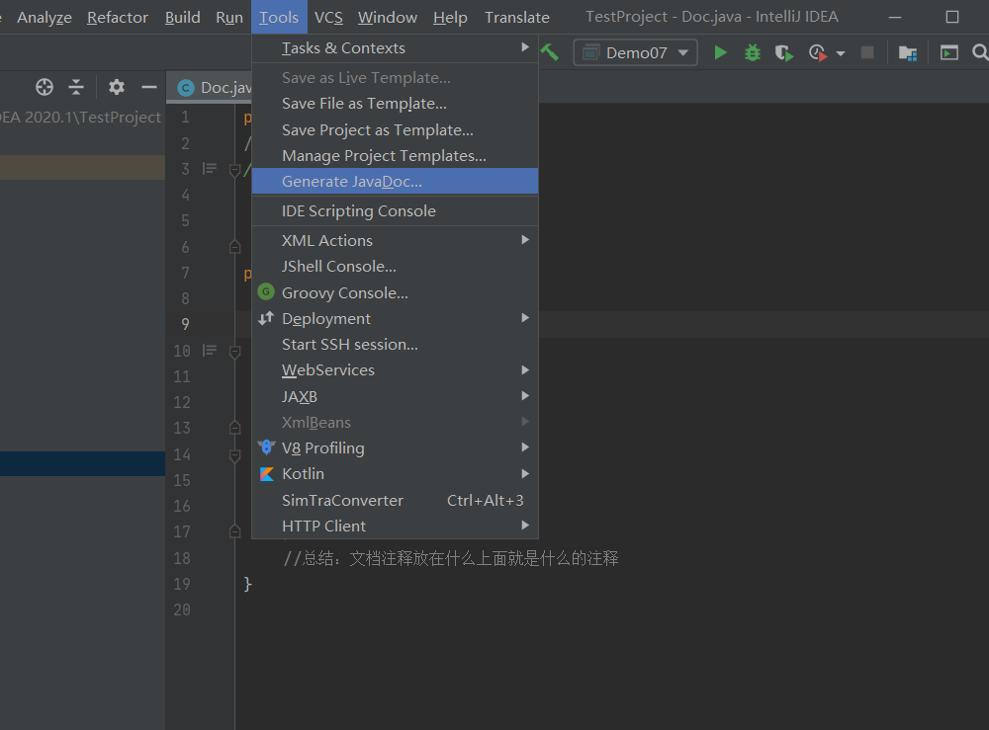Choose Start SSH session...
This screenshot has height=730, width=989.
coord(395,345)
